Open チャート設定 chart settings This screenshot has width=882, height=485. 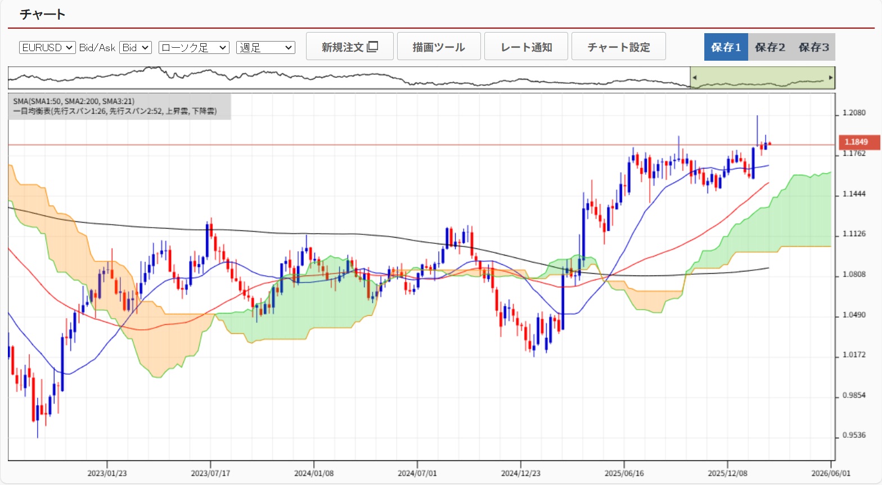[618, 47]
